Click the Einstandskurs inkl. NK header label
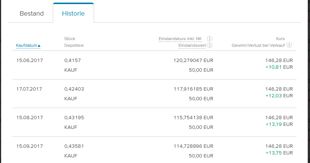Screen dimensions: 310x163 coord(180,38)
